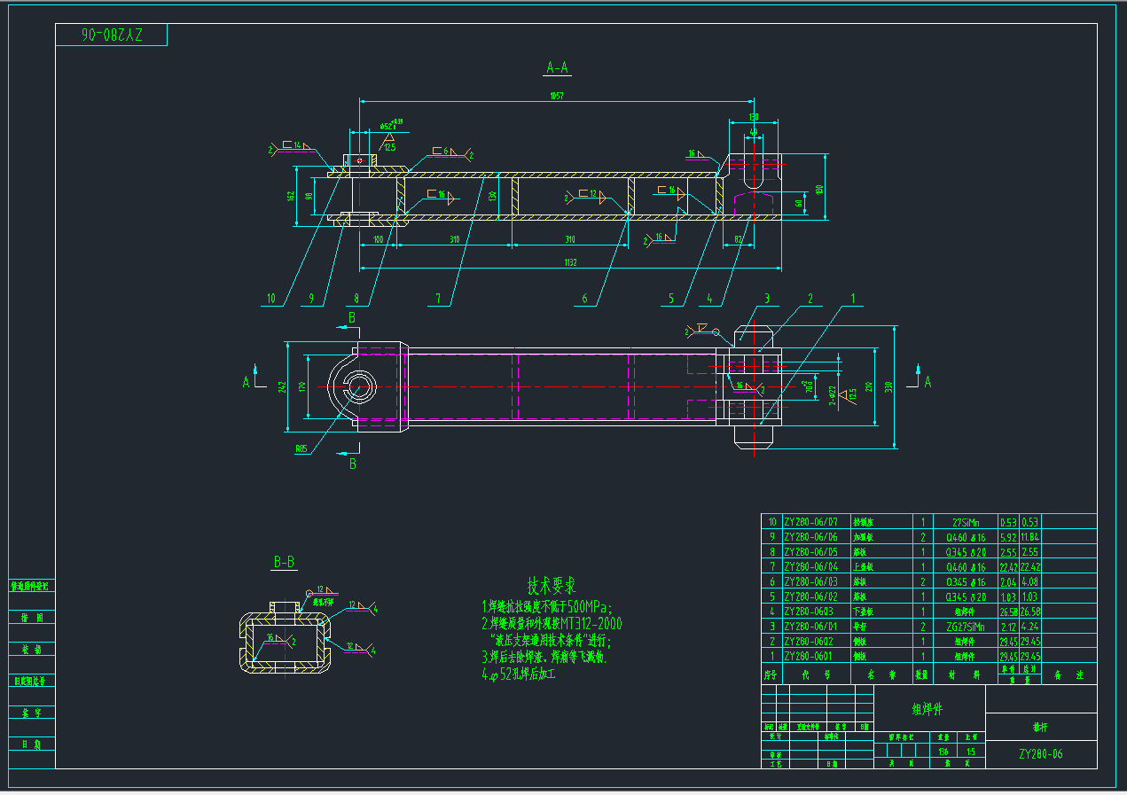Click the 11.84 total weight cell

click(1030, 537)
